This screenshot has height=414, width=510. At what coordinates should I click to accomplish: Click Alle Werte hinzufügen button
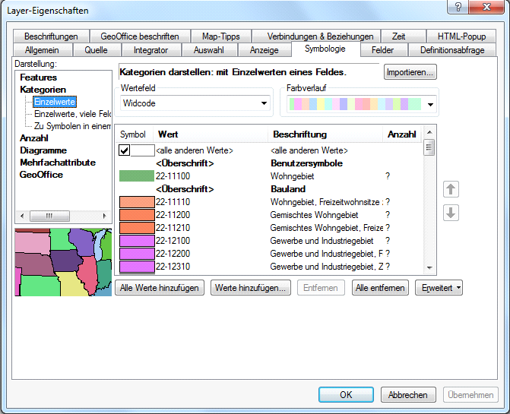tap(160, 288)
